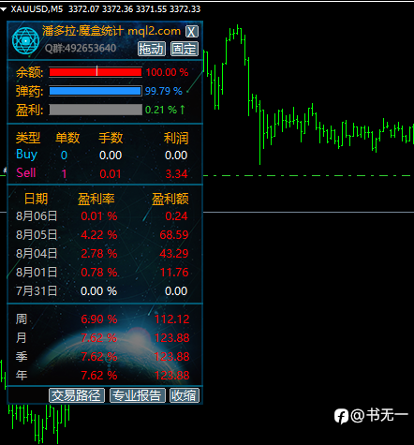Image resolution: width=414 pixels, height=445 pixels.
Task: Open 交易路径 trade path view
Action: tap(77, 395)
